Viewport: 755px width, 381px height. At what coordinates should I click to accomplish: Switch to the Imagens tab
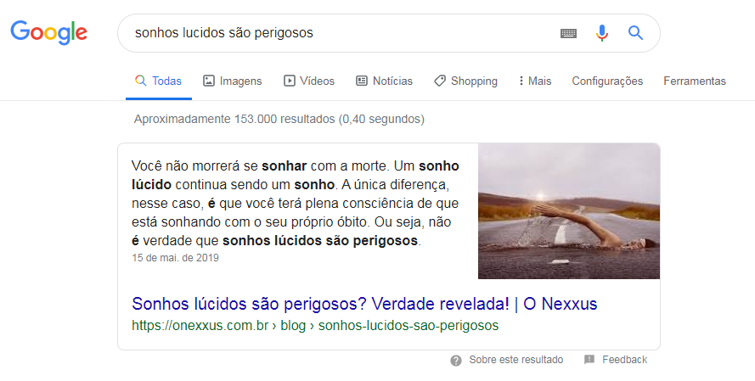click(x=233, y=81)
